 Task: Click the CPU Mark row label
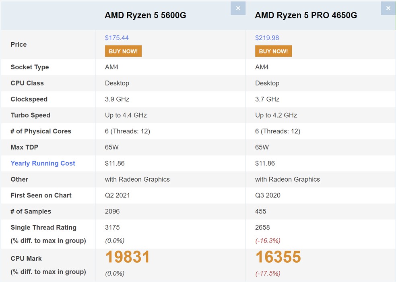(26, 259)
